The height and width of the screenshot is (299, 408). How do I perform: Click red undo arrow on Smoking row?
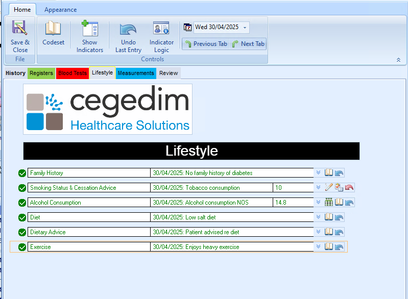click(349, 187)
